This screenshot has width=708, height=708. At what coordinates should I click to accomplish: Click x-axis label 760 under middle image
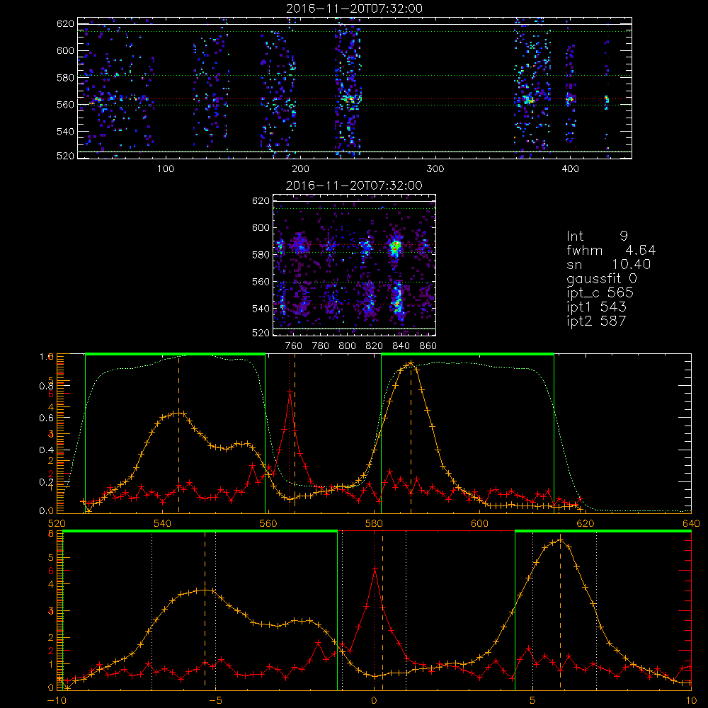point(294,346)
